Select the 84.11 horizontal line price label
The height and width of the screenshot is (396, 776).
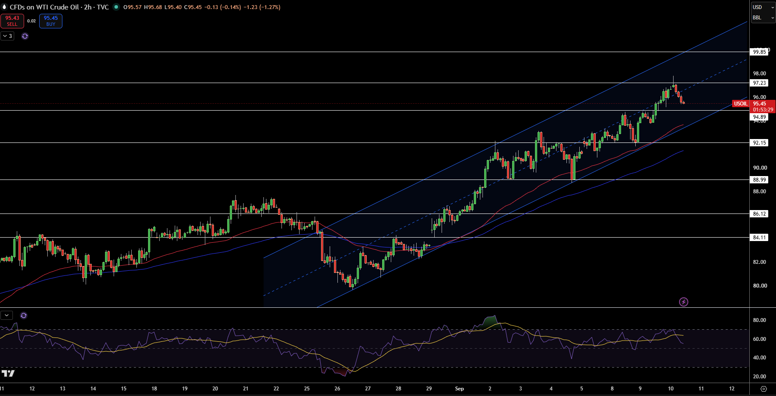click(760, 238)
